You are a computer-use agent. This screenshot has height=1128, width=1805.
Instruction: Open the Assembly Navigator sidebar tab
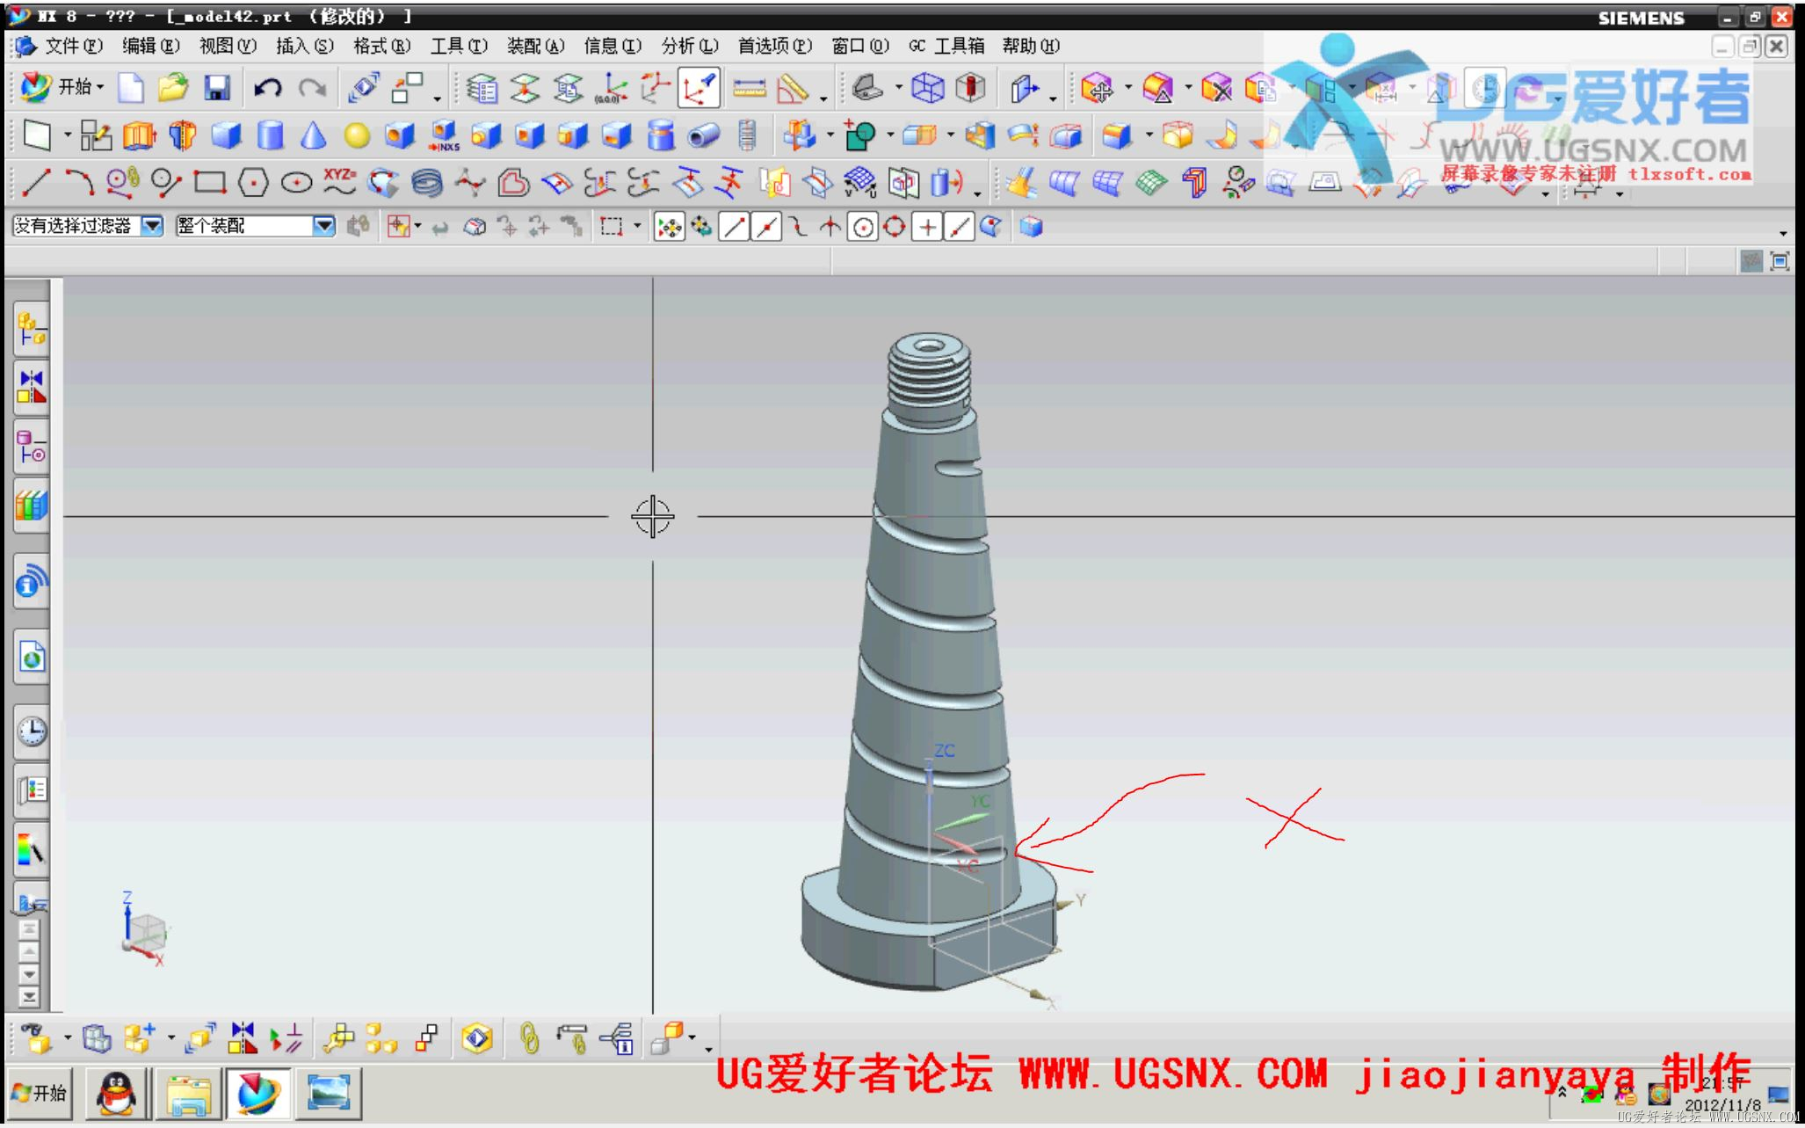pyautogui.click(x=32, y=329)
